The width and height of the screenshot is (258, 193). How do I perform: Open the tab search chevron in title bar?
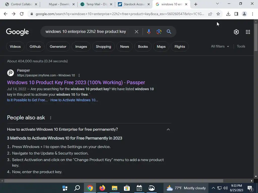[x=217, y=4]
